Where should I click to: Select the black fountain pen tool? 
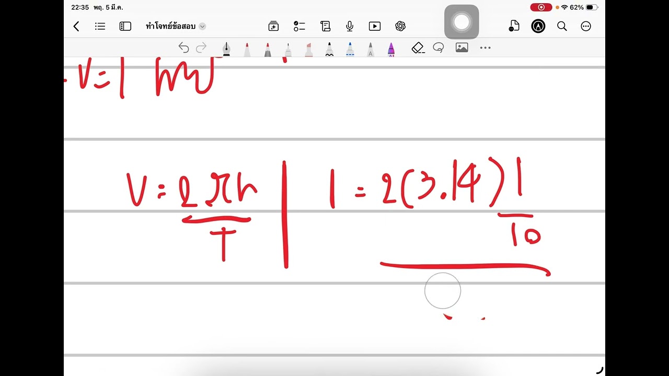(x=226, y=49)
